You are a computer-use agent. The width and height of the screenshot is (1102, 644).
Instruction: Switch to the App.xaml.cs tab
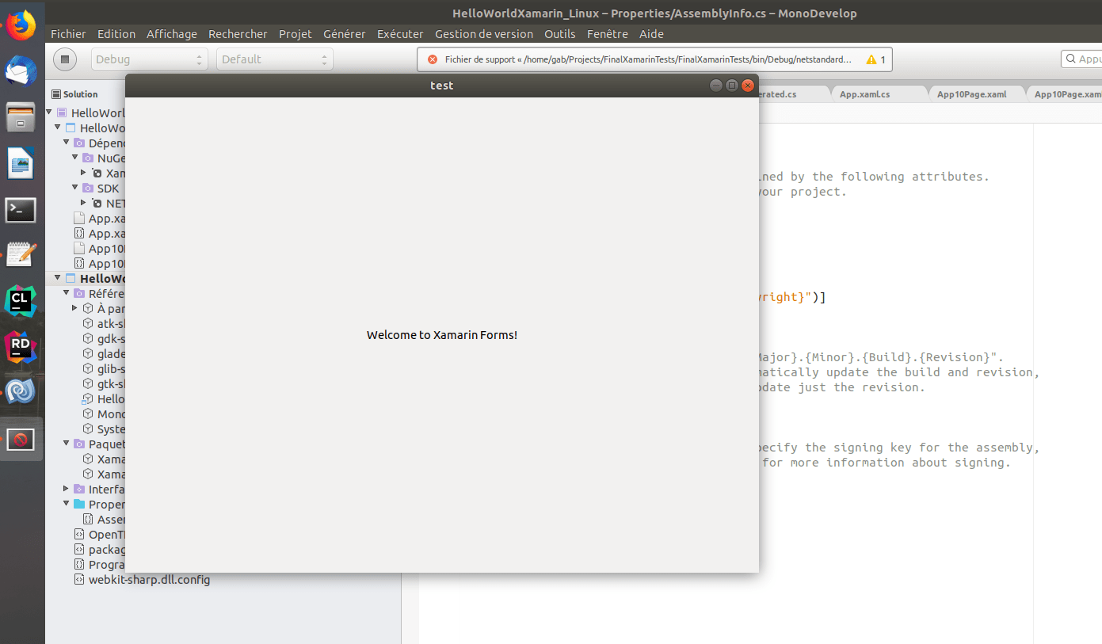pos(864,93)
